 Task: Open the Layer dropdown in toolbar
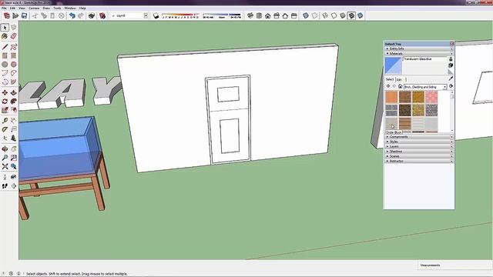click(146, 15)
